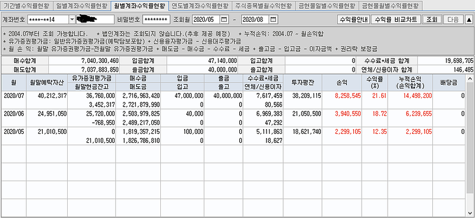Viewport: 475px width, 218px height.
Task: Click the 조회 search button
Action: (432, 20)
